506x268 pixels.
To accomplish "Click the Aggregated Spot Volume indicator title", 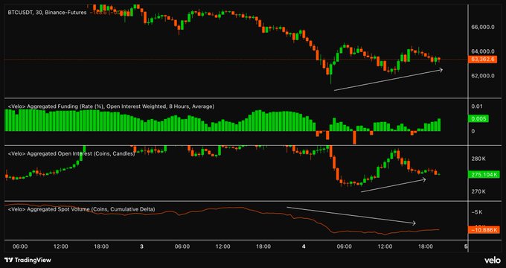I will coord(81,209).
